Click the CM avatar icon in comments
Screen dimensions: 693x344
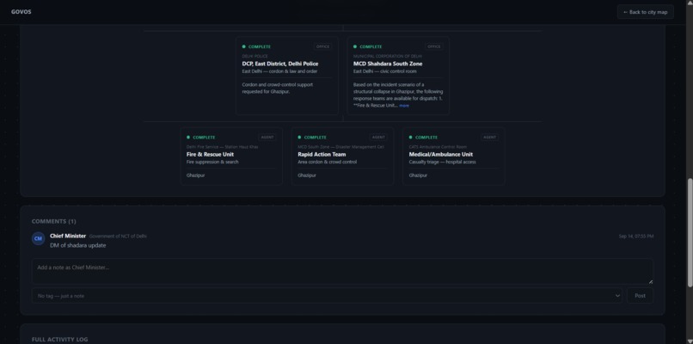click(38, 238)
